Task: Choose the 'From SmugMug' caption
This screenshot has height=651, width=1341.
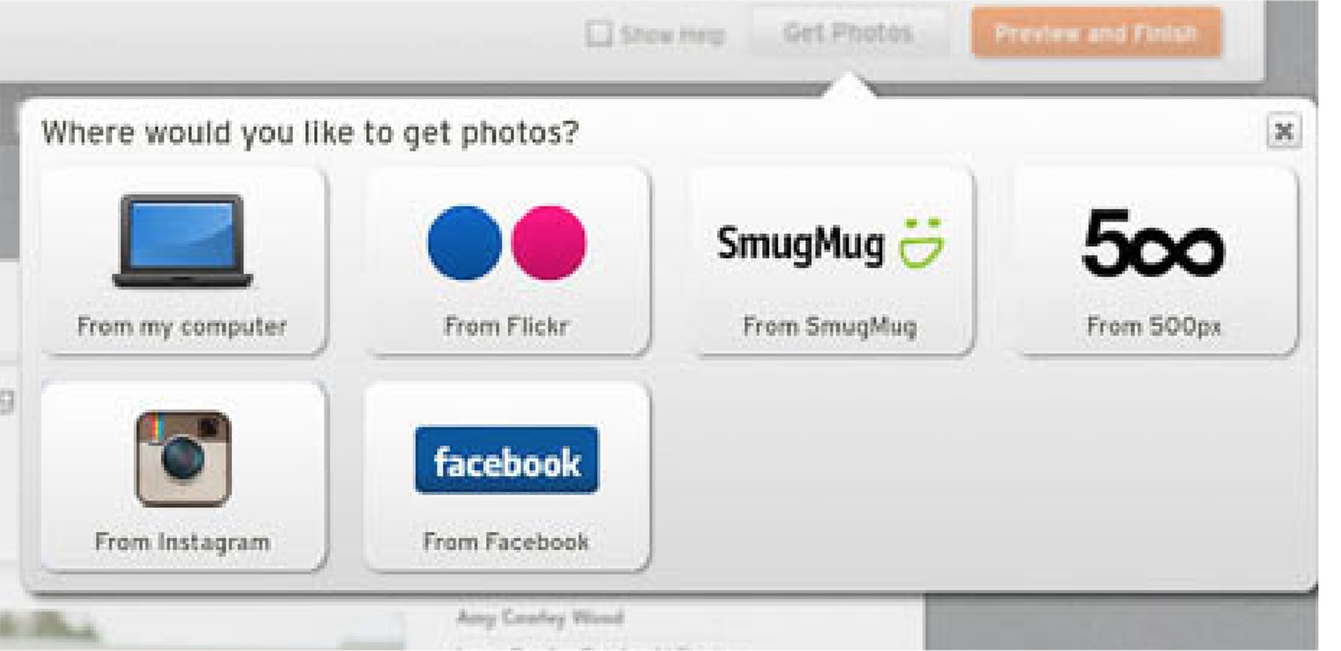Action: click(830, 327)
